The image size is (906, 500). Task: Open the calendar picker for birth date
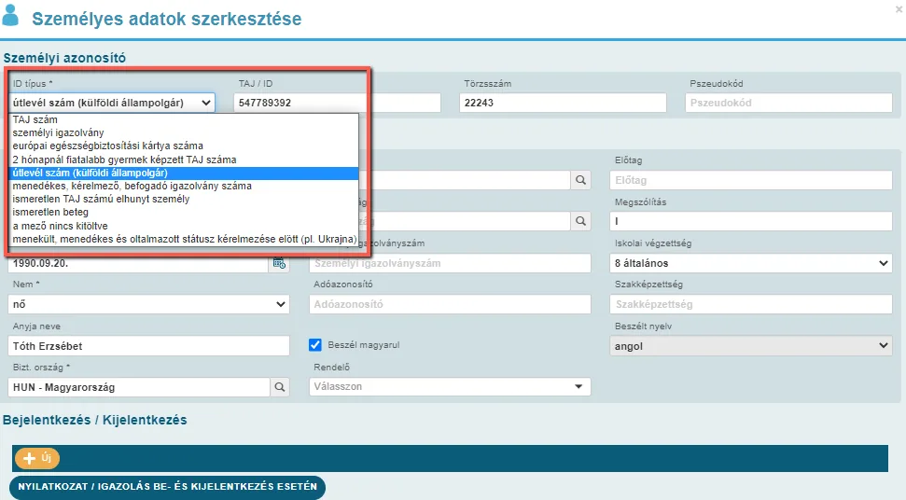[279, 263]
